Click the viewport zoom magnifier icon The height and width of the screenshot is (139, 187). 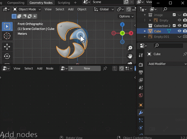tap(130, 48)
